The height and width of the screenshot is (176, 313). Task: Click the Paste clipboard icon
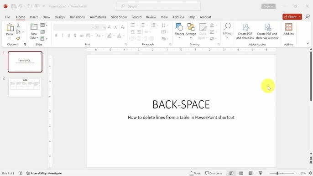click(x=10, y=27)
